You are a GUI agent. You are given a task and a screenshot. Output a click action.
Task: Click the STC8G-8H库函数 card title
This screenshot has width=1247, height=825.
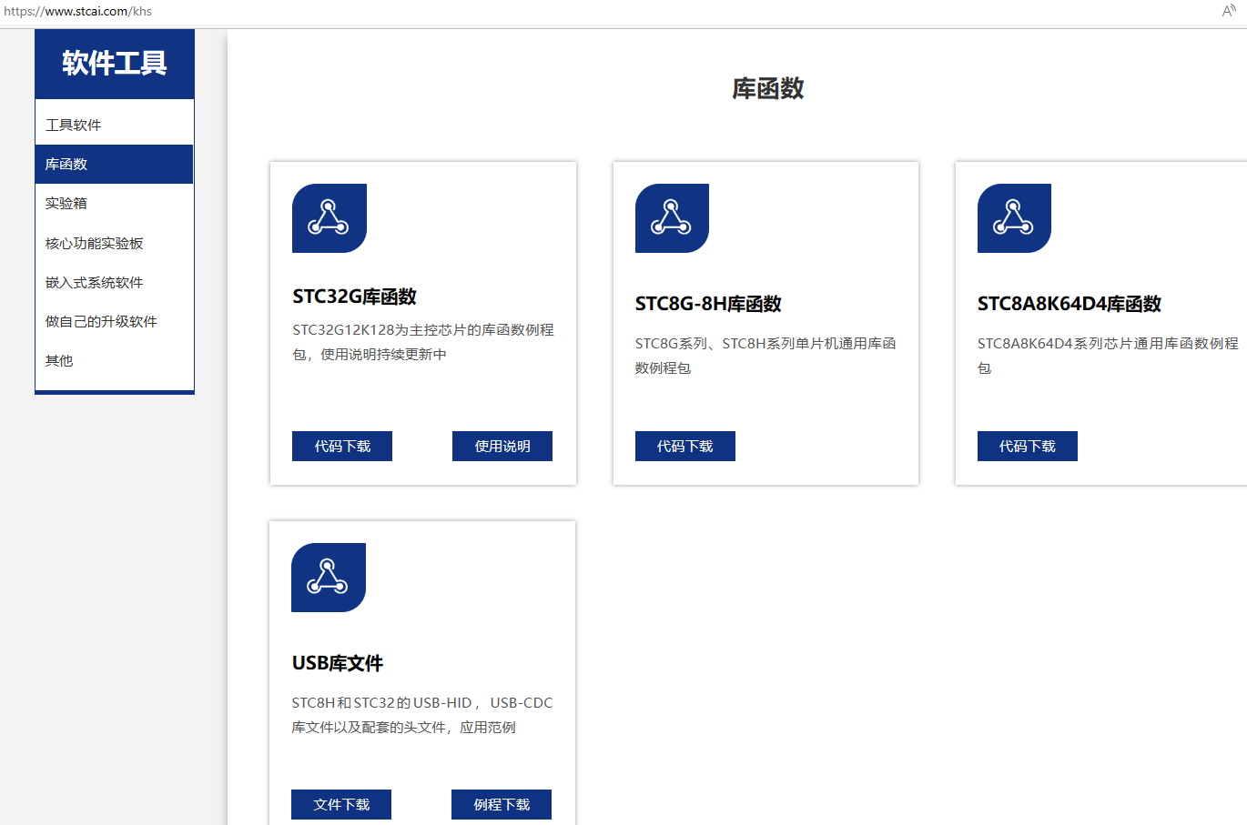tap(708, 304)
